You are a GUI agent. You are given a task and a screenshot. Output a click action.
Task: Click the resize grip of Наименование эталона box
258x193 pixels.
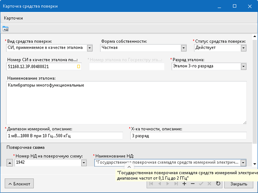click(x=245, y=123)
